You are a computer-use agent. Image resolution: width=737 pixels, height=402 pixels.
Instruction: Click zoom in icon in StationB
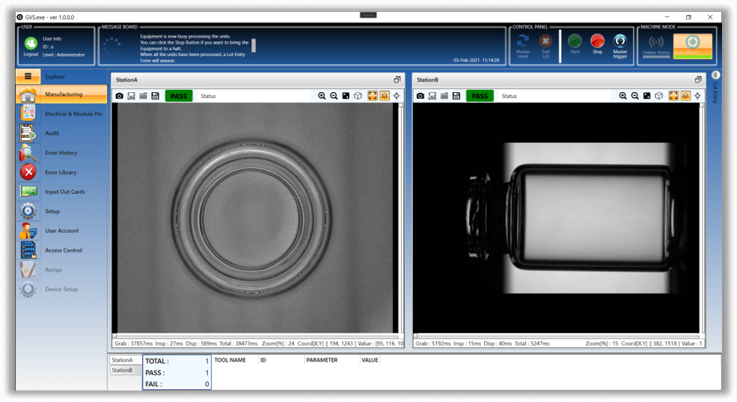click(x=623, y=96)
